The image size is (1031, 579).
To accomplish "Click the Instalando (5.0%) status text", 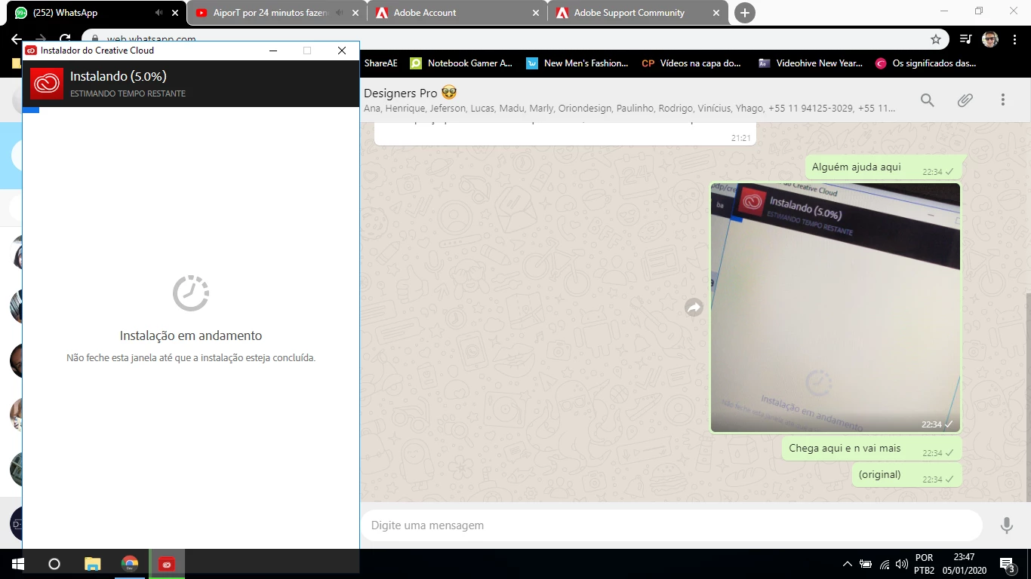I will tap(118, 76).
